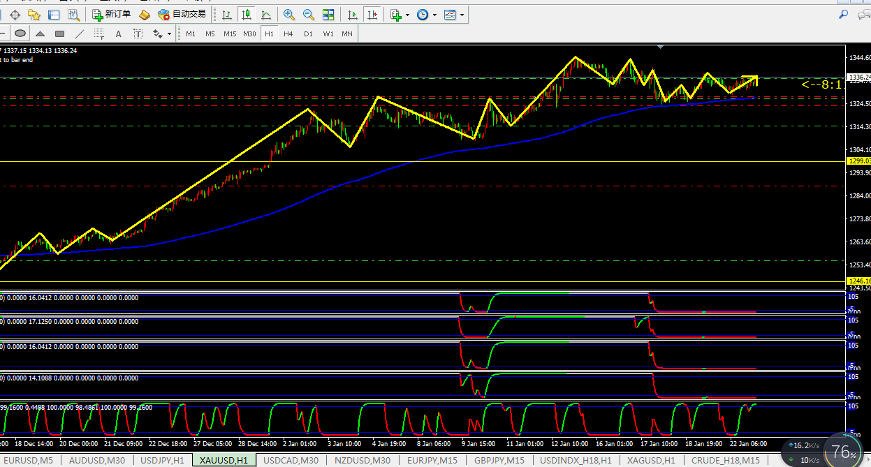Switch timeframe to M15
This screenshot has width=871, height=467.
point(230,34)
